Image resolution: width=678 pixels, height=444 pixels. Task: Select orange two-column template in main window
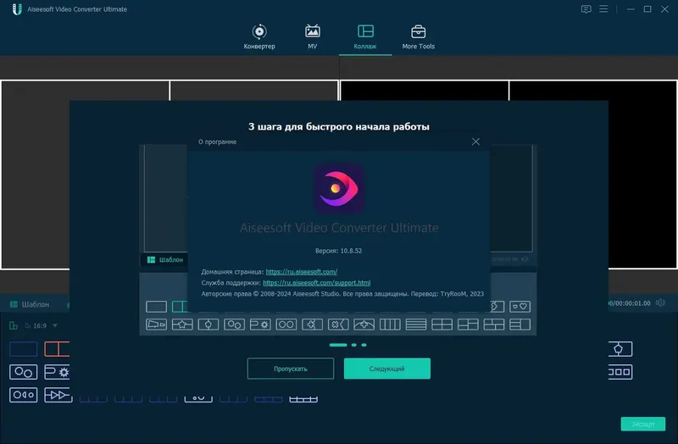(x=57, y=349)
